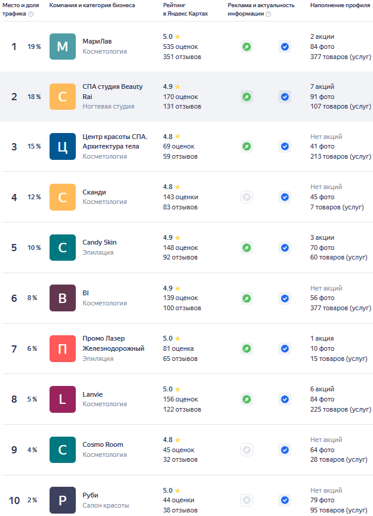The image size is (373, 516).
Task: Click green advertising icon for Beauty Rai
Action: coord(246,97)
